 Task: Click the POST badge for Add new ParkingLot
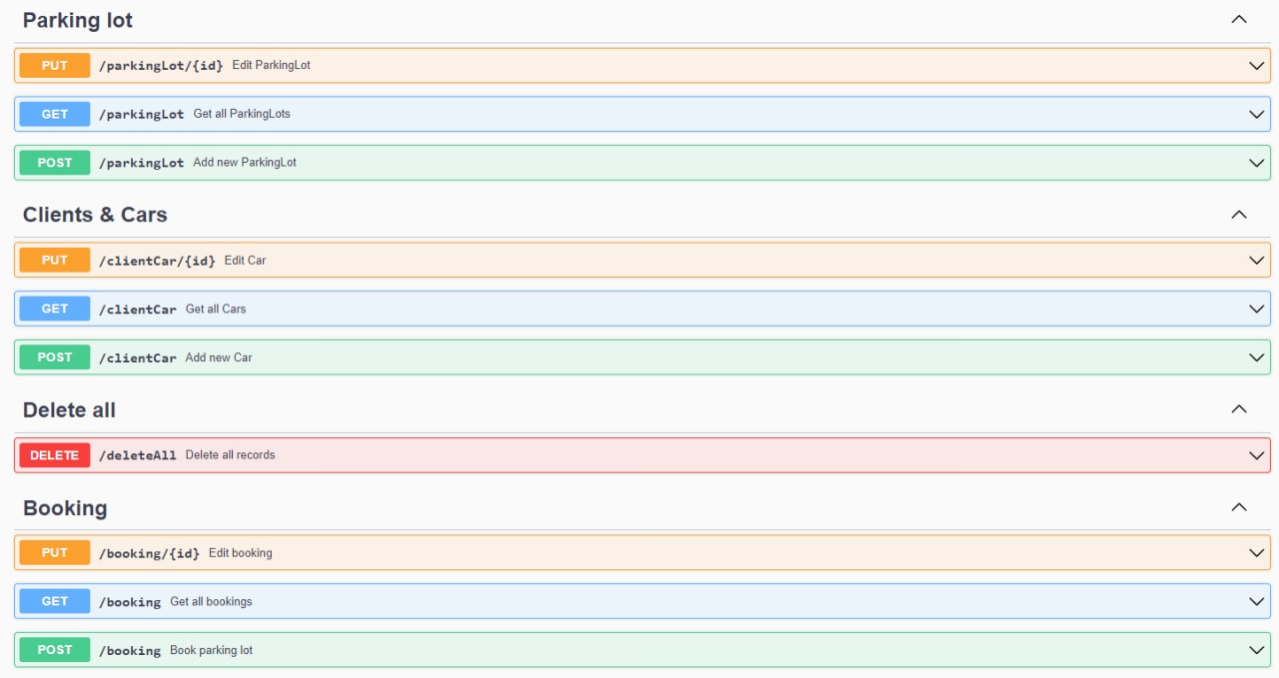55,162
